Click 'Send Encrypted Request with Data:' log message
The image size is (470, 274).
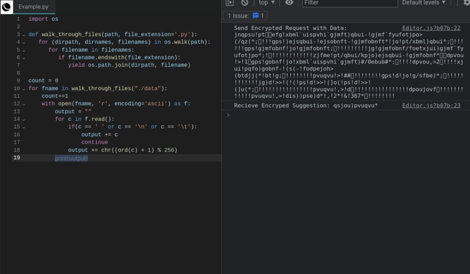pos(290,28)
